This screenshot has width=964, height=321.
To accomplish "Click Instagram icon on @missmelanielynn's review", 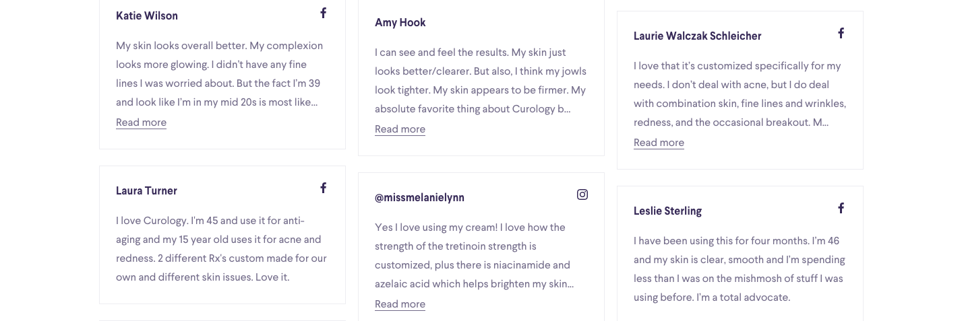I will click(x=582, y=194).
